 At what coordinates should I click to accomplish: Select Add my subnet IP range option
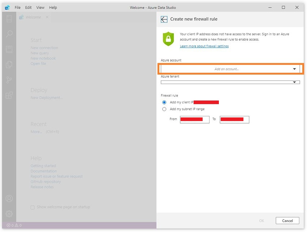(x=164, y=109)
